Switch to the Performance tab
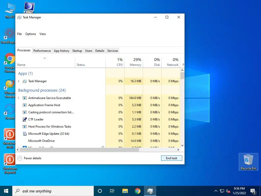This screenshot has width=261, height=196. (x=42, y=51)
